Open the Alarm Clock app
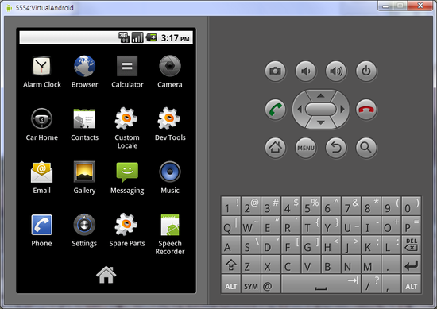The height and width of the screenshot is (309, 437). tap(42, 71)
